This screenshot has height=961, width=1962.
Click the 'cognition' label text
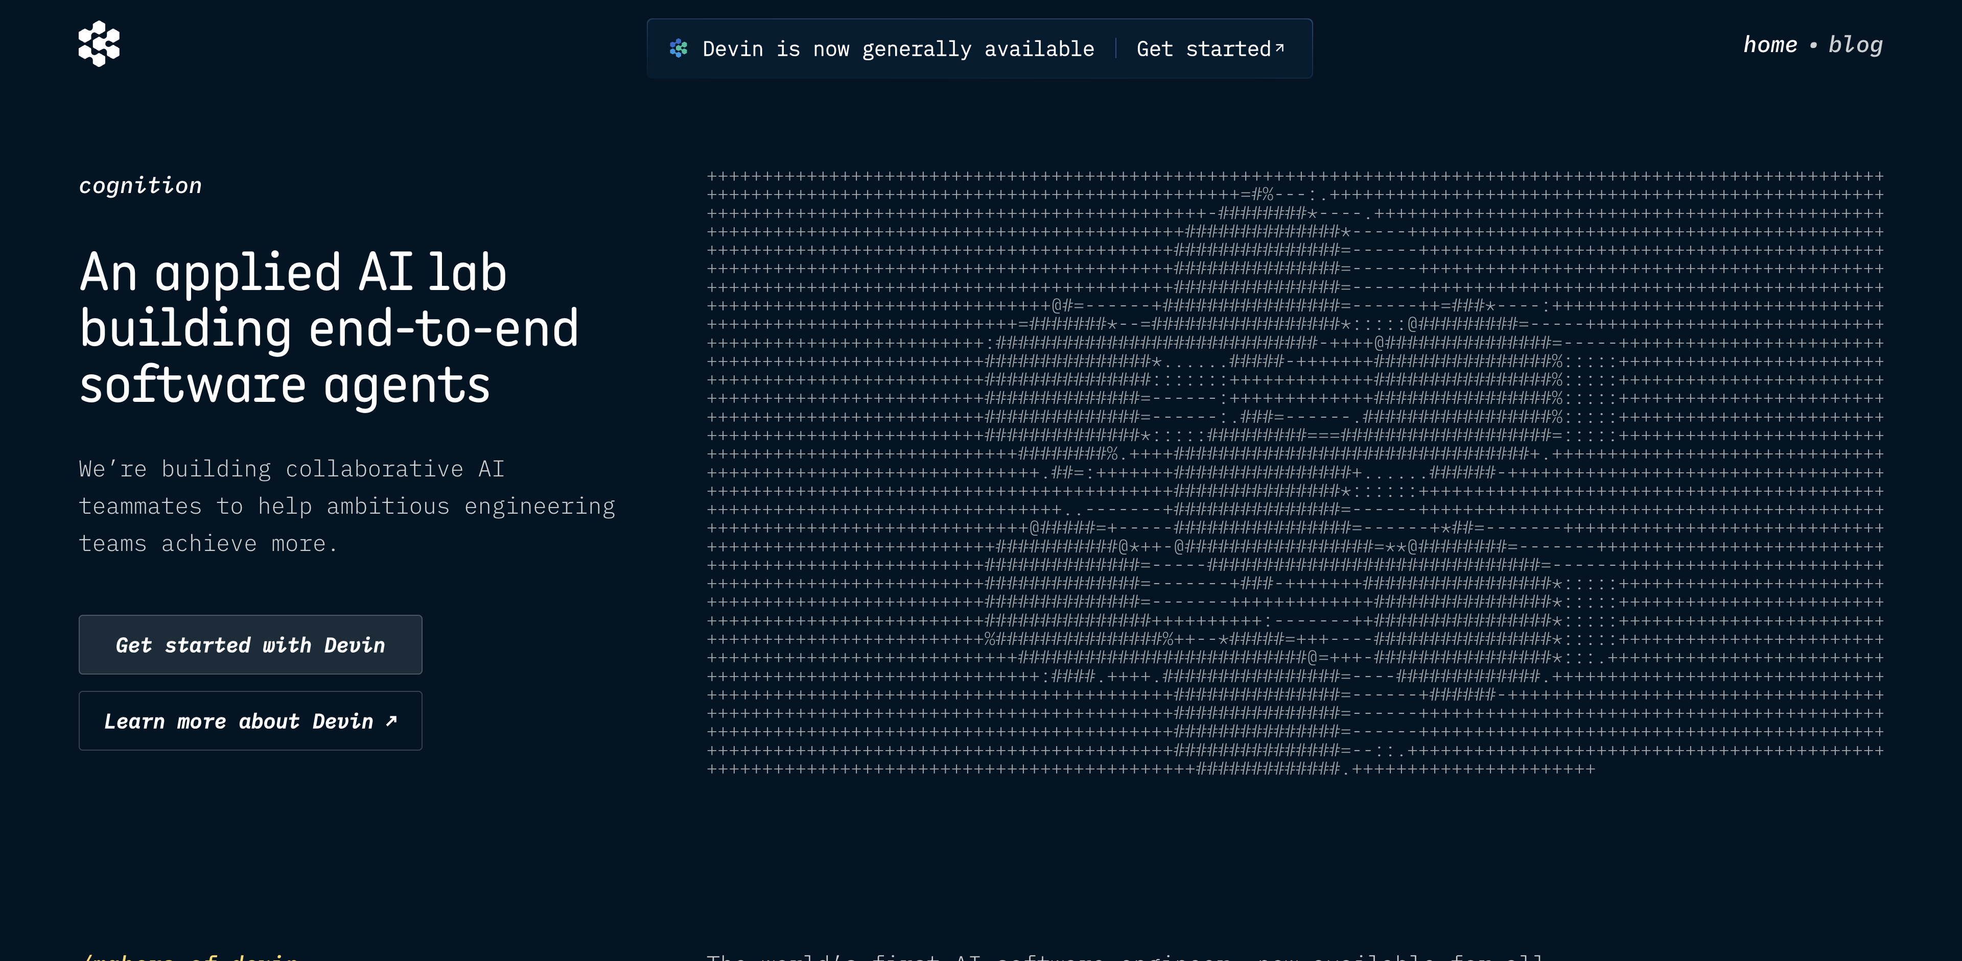coord(140,186)
